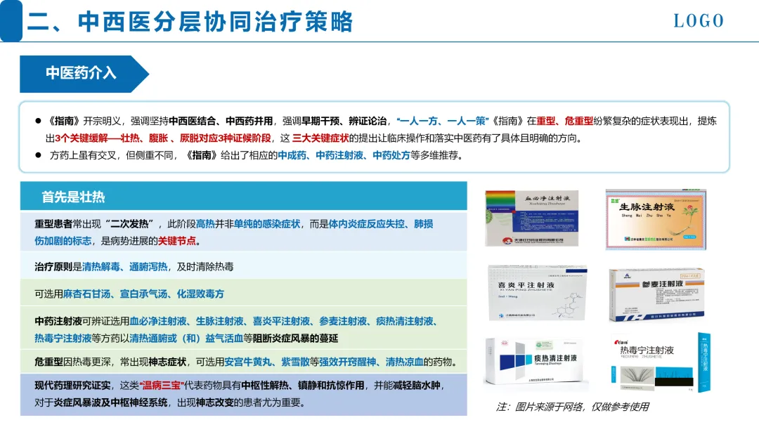Click the red text 关键节点
759x427 pixels.
tap(177, 241)
